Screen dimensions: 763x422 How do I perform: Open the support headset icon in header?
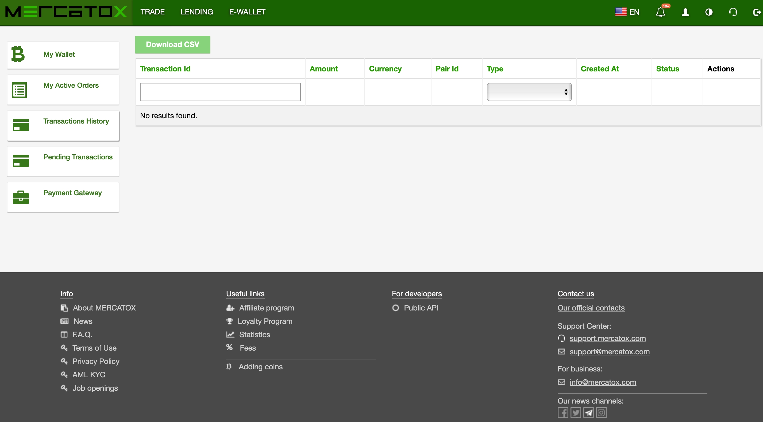(x=733, y=12)
